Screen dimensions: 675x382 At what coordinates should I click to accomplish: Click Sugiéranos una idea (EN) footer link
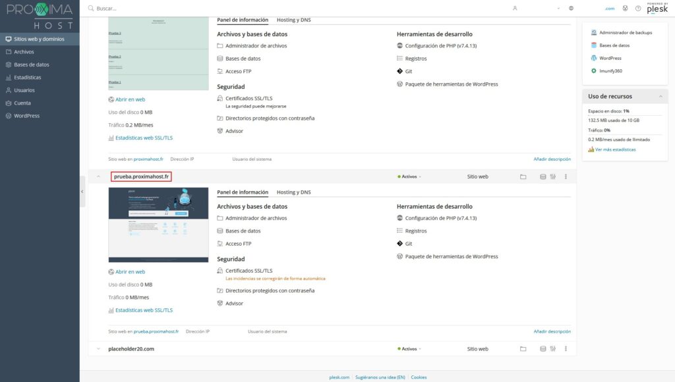(380, 377)
